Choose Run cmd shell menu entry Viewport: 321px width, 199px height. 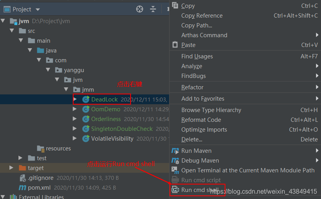tap(245, 190)
